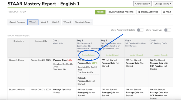The width and height of the screenshot is (181, 100).
Task: Click the printer icon on PRINT
Action: pos(164,12)
